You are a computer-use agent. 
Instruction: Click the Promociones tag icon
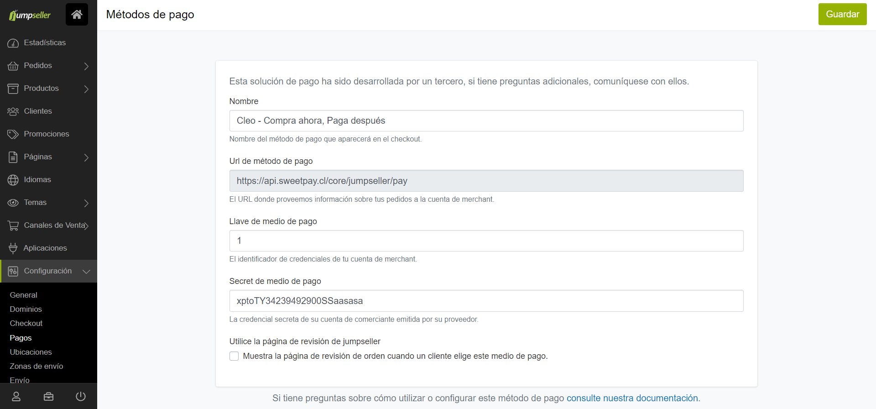(13, 134)
